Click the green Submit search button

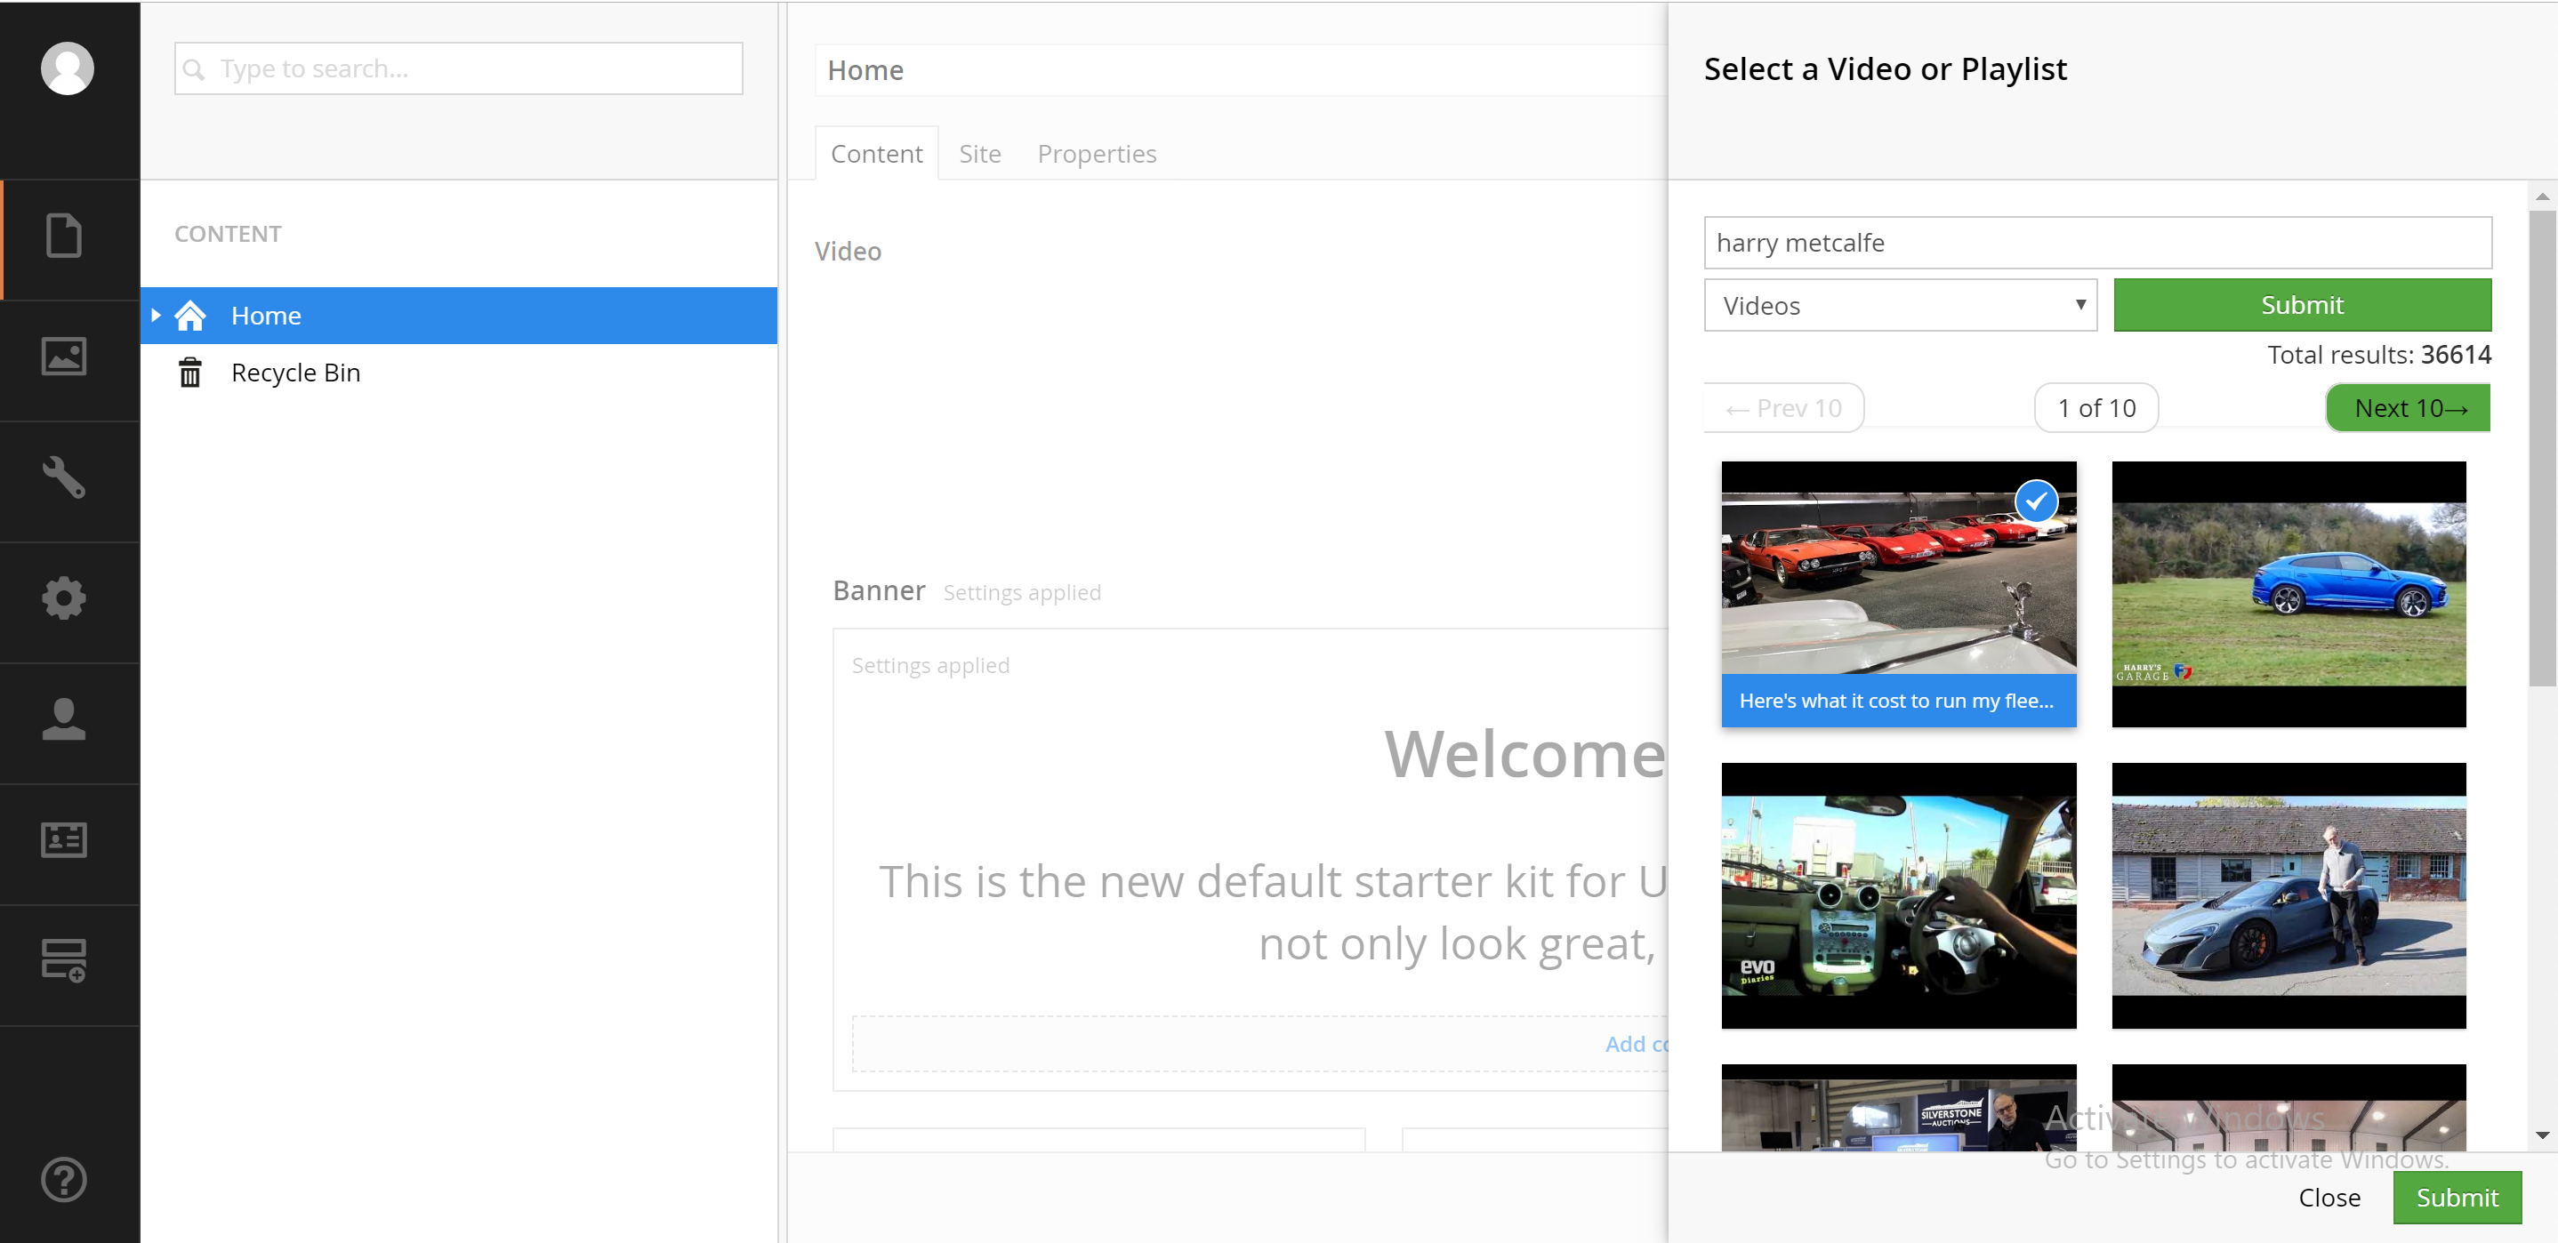[x=2302, y=305]
